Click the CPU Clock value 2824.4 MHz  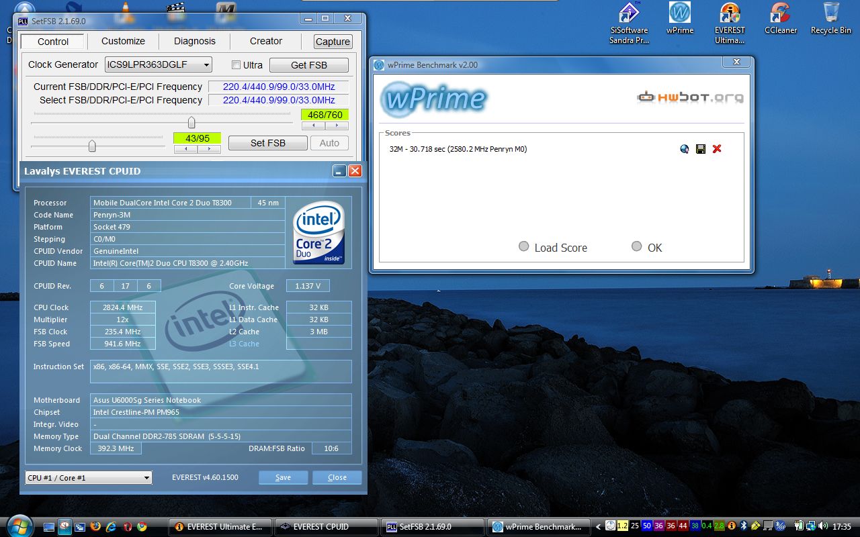click(x=123, y=307)
